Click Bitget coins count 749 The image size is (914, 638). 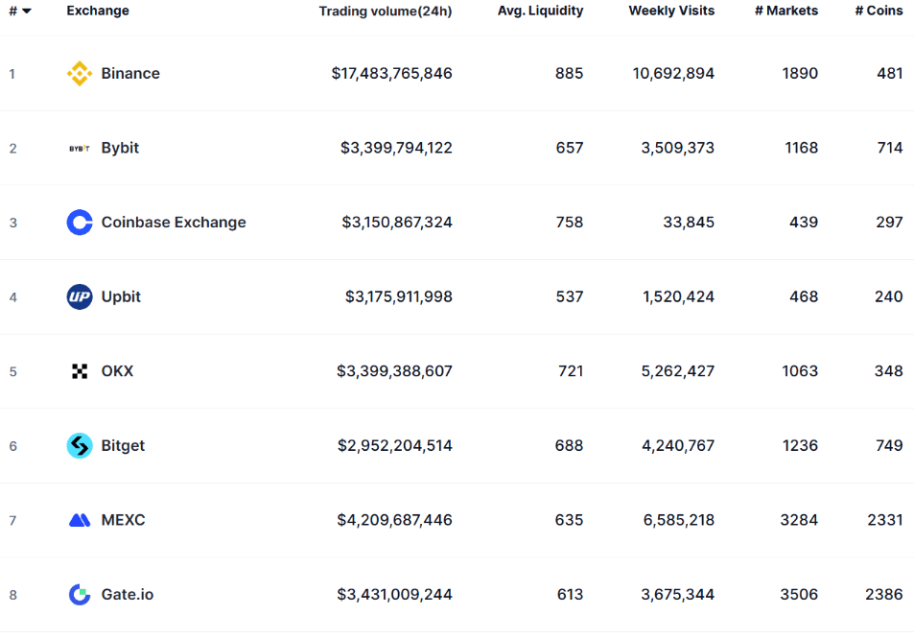(889, 445)
